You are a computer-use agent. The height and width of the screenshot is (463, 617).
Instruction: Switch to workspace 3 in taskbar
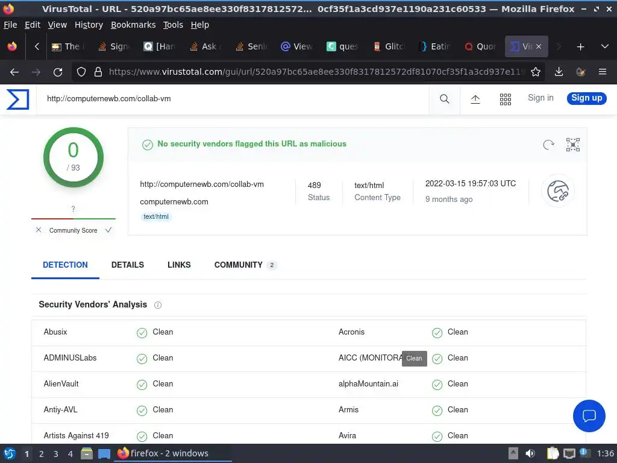pos(55,454)
